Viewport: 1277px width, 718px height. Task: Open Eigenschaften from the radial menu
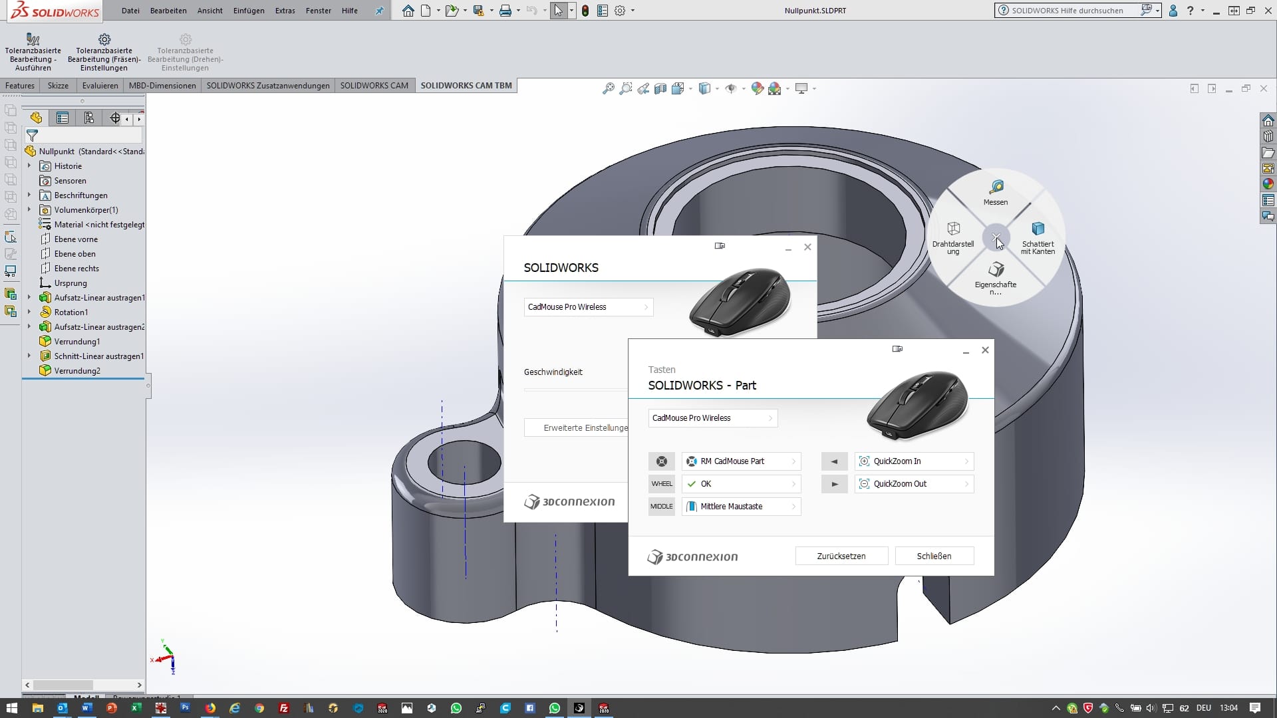pos(996,278)
